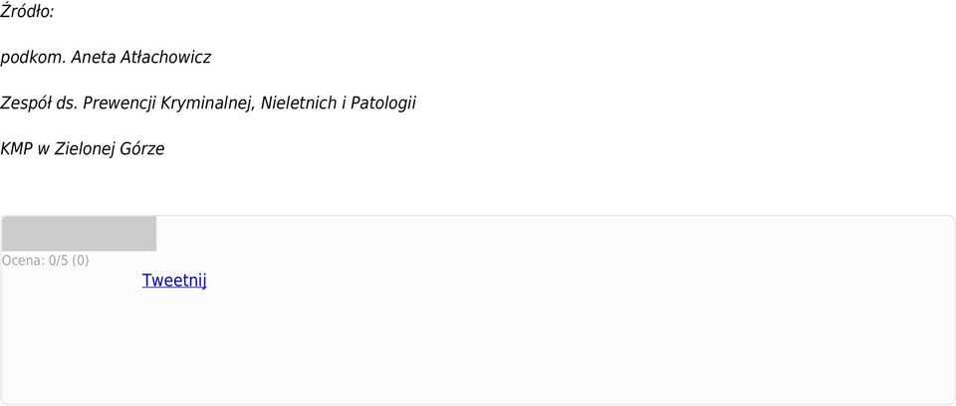Click the 'KMP w Zielonej Górze' line
Image resolution: width=956 pixels, height=406 pixels.
[x=83, y=148]
